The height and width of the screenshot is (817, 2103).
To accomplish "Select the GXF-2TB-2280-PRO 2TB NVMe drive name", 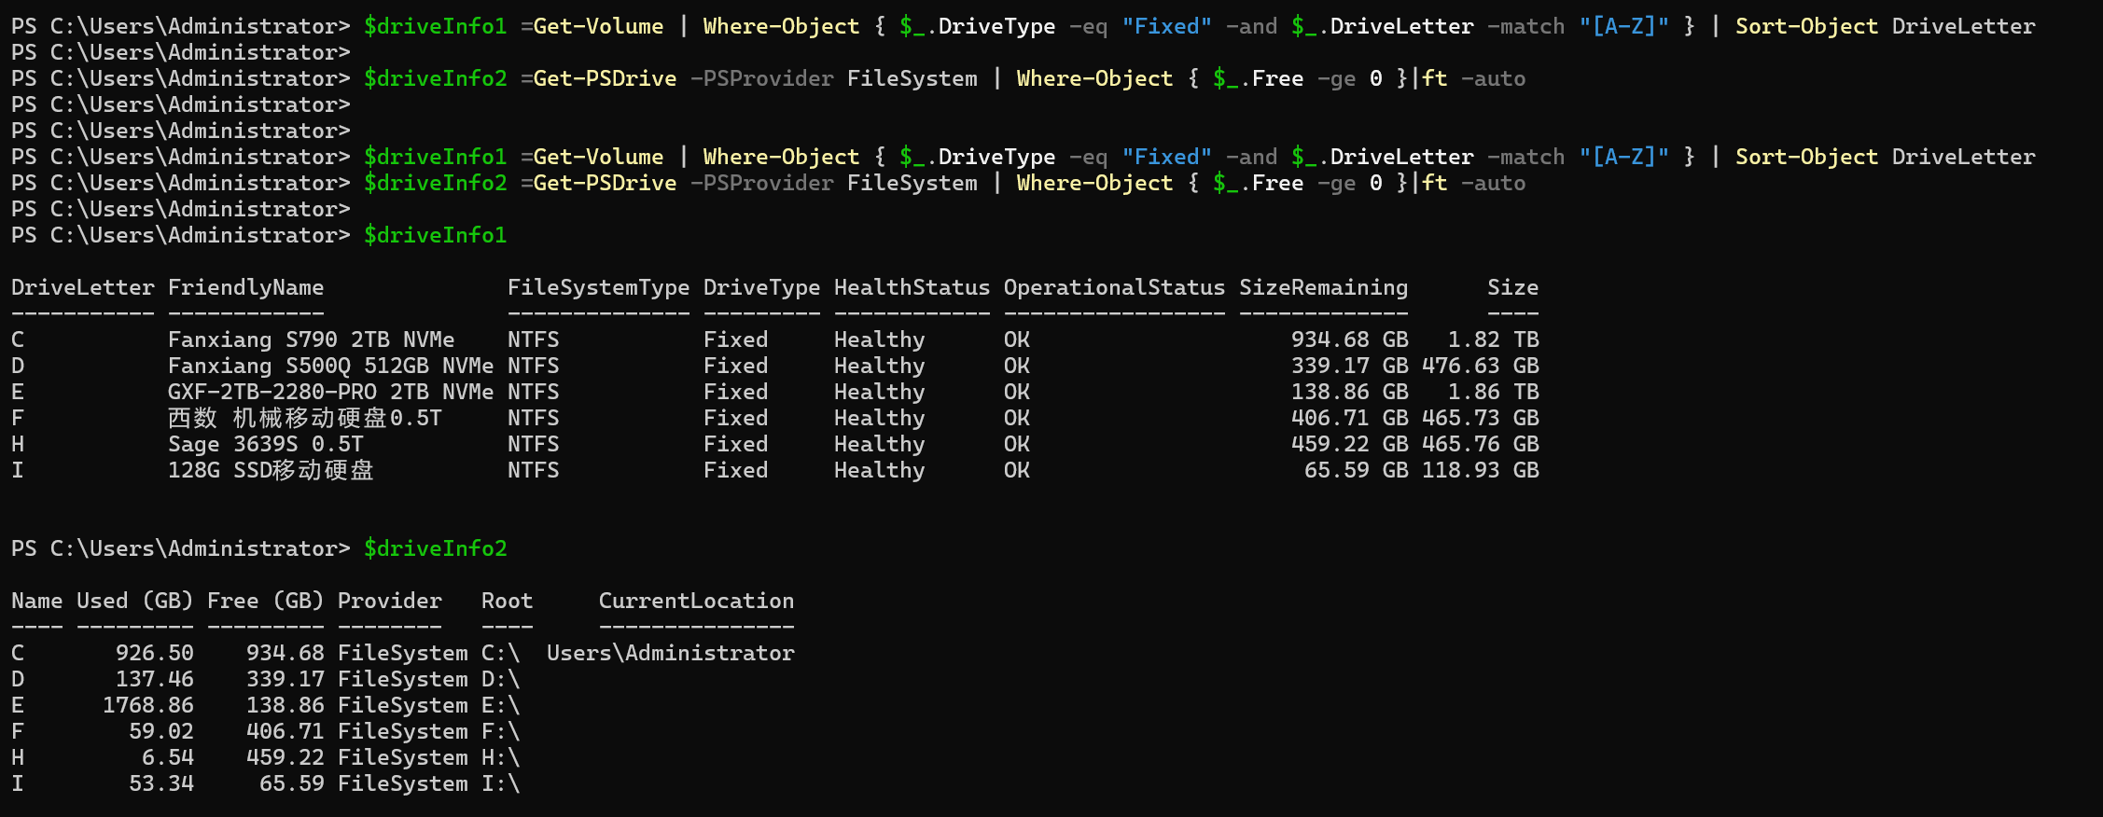I will point(330,392).
